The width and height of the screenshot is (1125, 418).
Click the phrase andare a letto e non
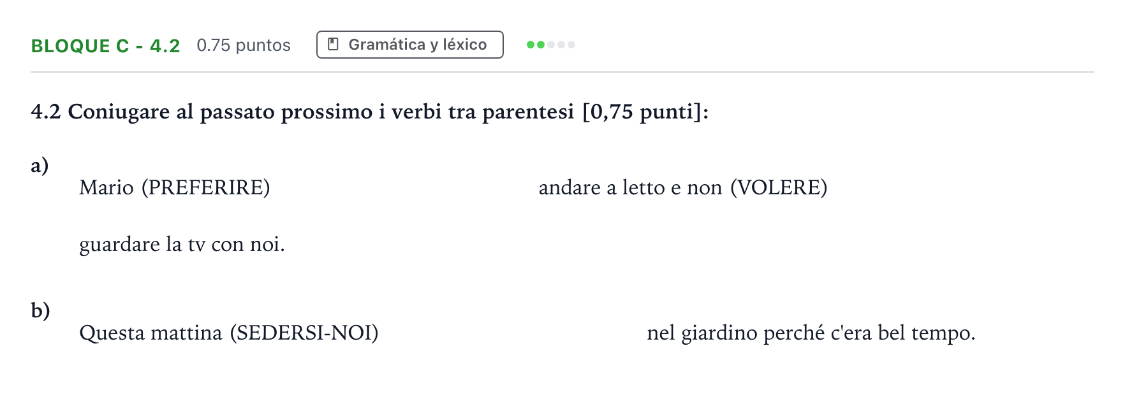pos(630,188)
